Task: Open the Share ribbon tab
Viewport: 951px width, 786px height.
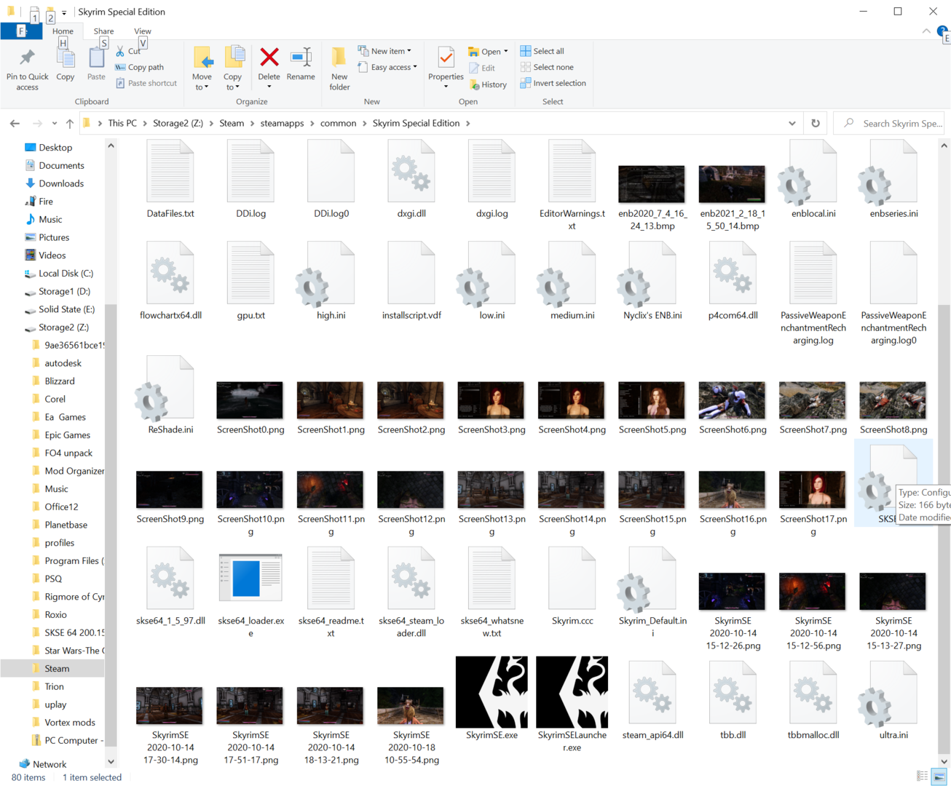Action: click(103, 31)
